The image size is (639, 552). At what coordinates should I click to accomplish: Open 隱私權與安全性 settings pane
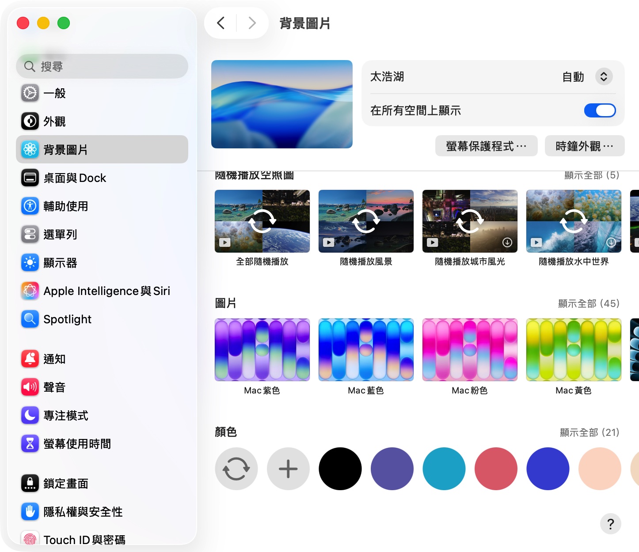tap(102, 511)
